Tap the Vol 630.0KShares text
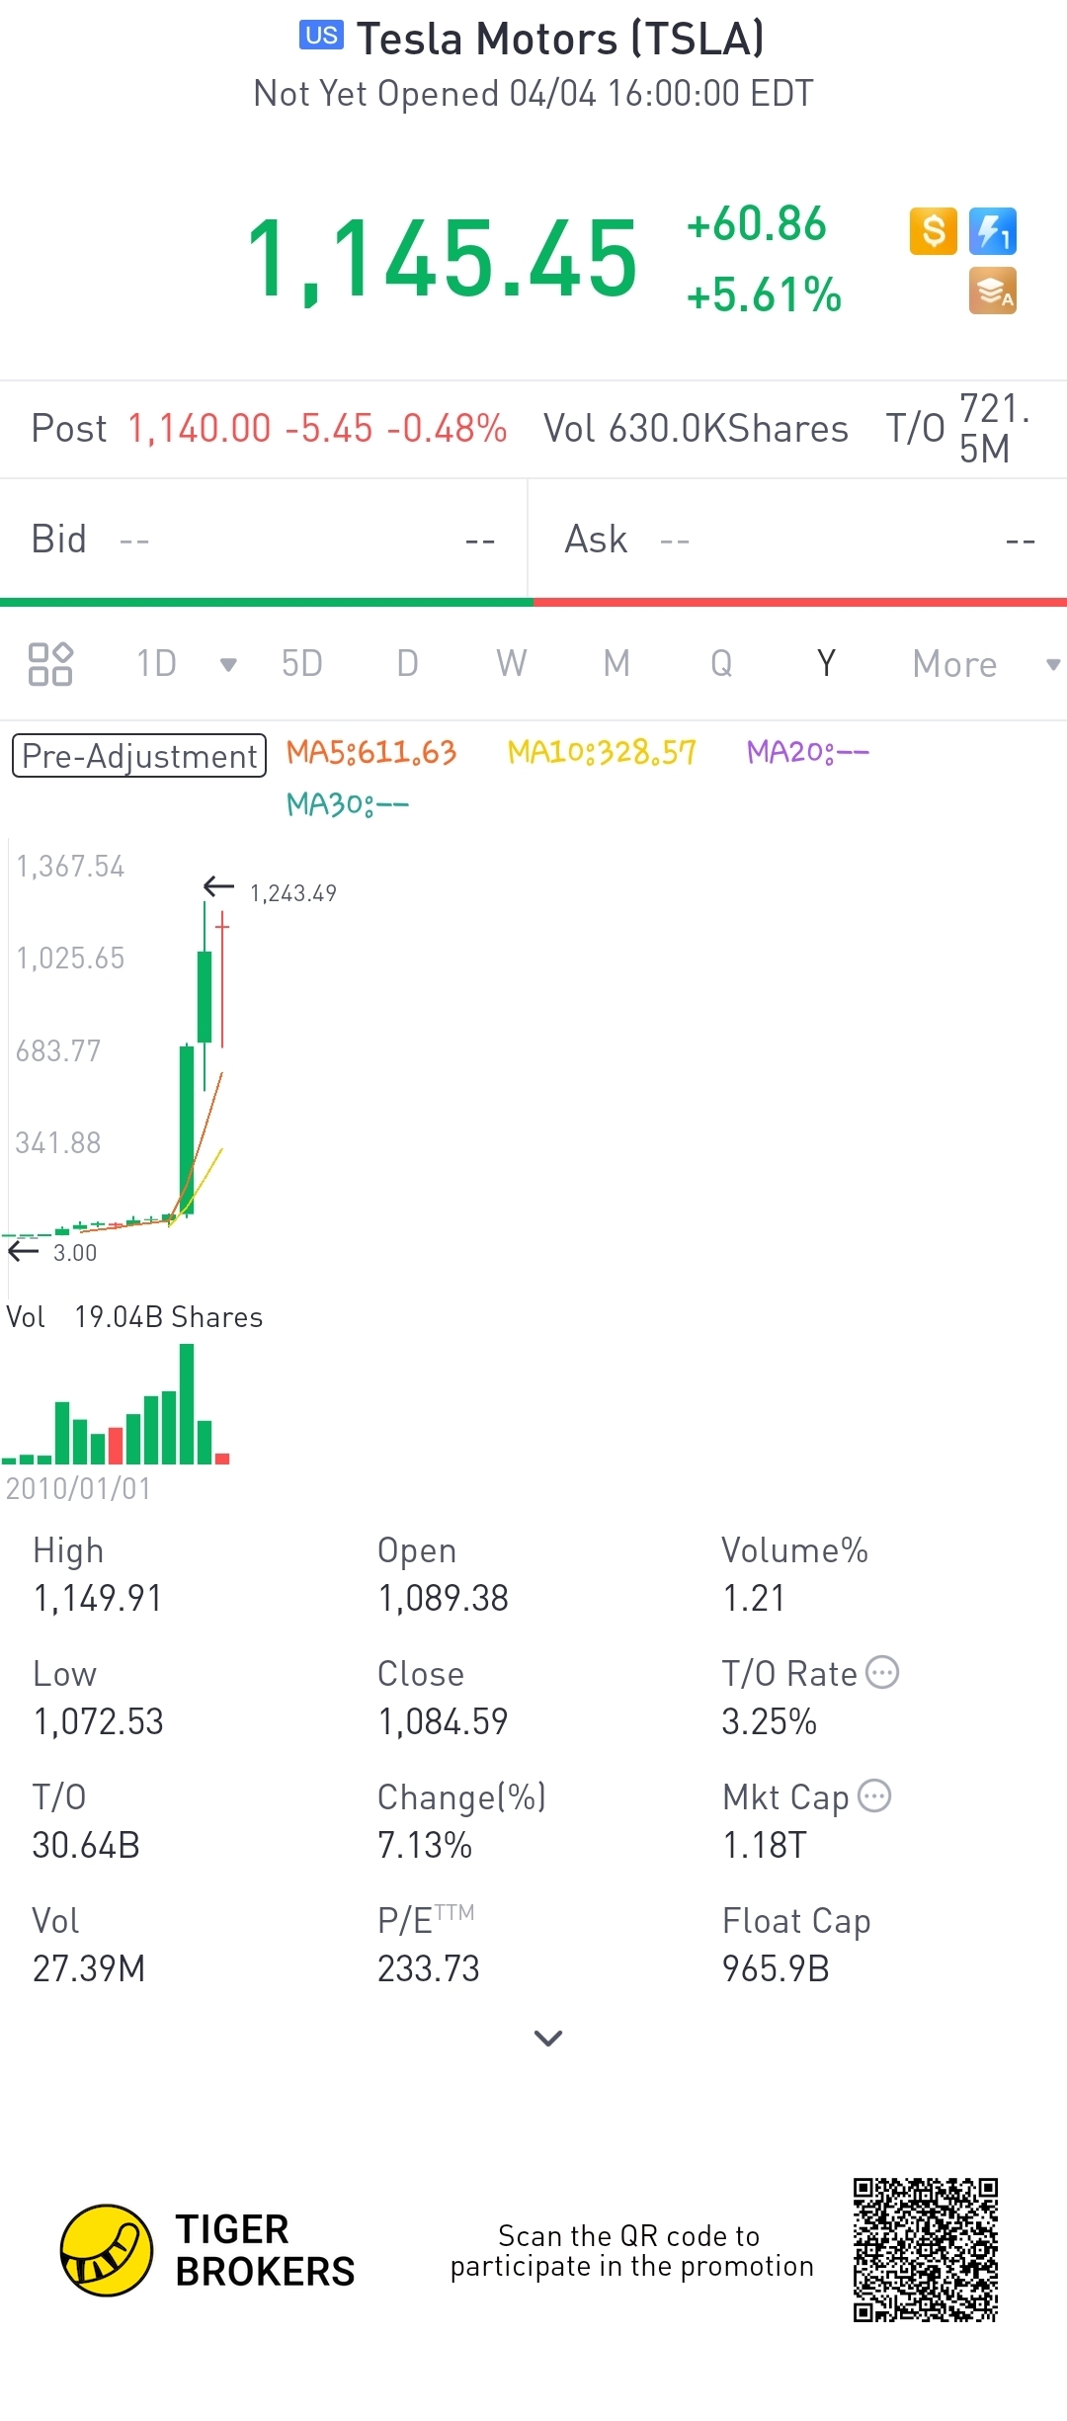Viewport: 1067px width, 2421px height. point(696,429)
